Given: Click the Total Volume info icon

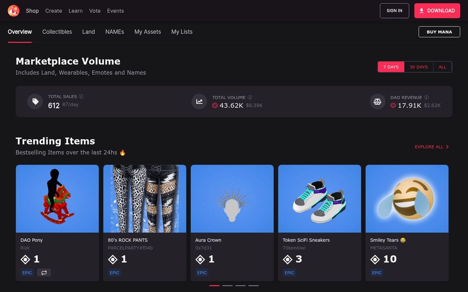Looking at the screenshot, I should coord(250,98).
